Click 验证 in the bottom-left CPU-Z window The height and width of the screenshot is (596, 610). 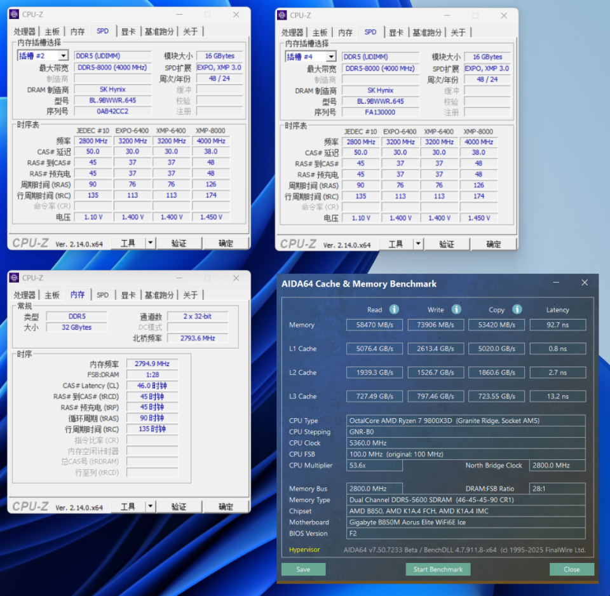179,506
